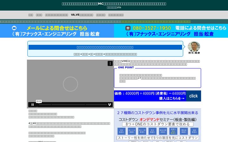Click the dark green page title containing "MC"

click(x=114, y=4)
